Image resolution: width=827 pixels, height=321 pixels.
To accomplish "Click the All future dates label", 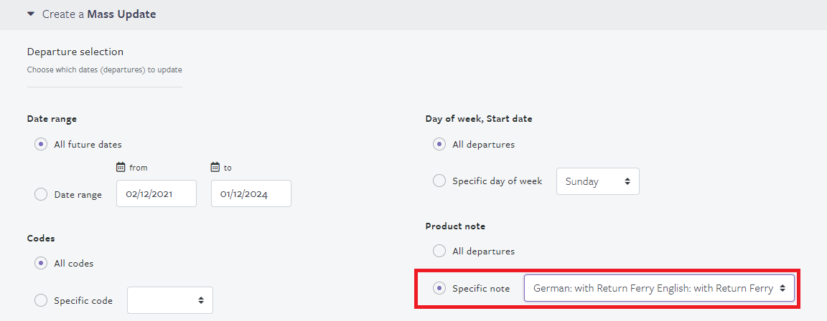I will (88, 144).
